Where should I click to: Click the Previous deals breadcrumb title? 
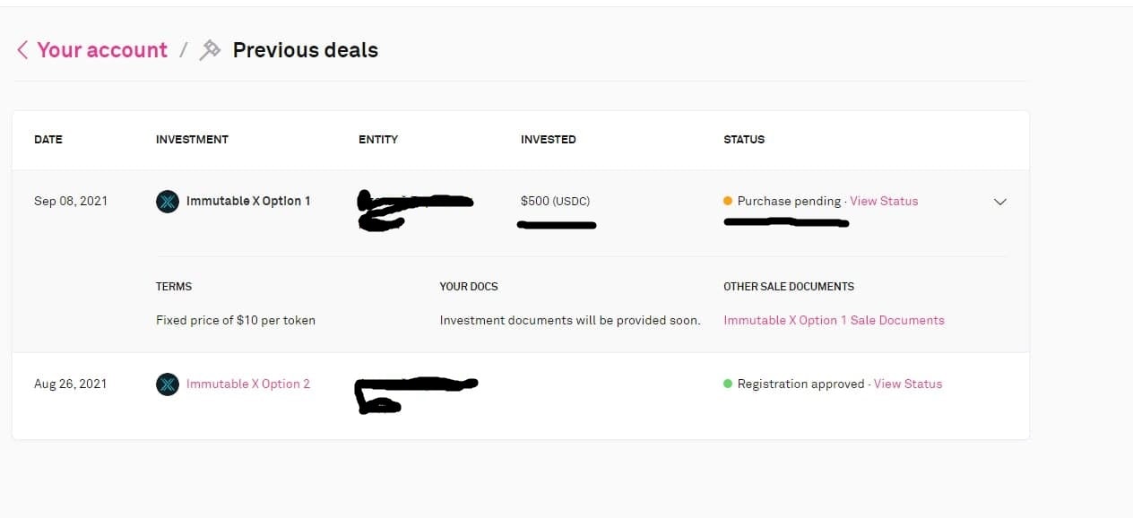pyautogui.click(x=306, y=50)
